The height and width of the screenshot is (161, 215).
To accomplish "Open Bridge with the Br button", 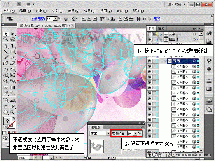I will point(19,4).
